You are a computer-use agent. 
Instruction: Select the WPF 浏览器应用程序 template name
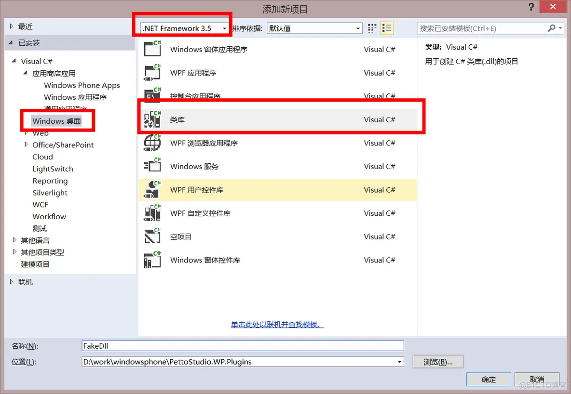pos(204,143)
